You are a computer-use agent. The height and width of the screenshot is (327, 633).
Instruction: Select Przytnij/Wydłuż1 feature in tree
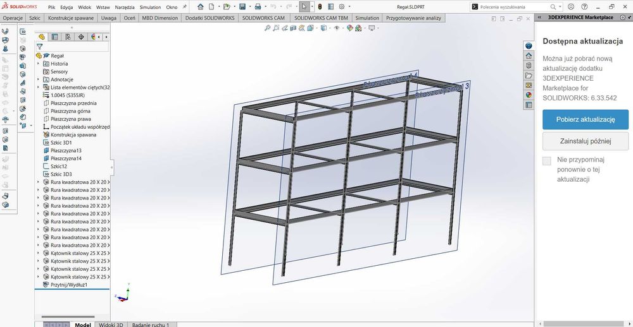69,285
